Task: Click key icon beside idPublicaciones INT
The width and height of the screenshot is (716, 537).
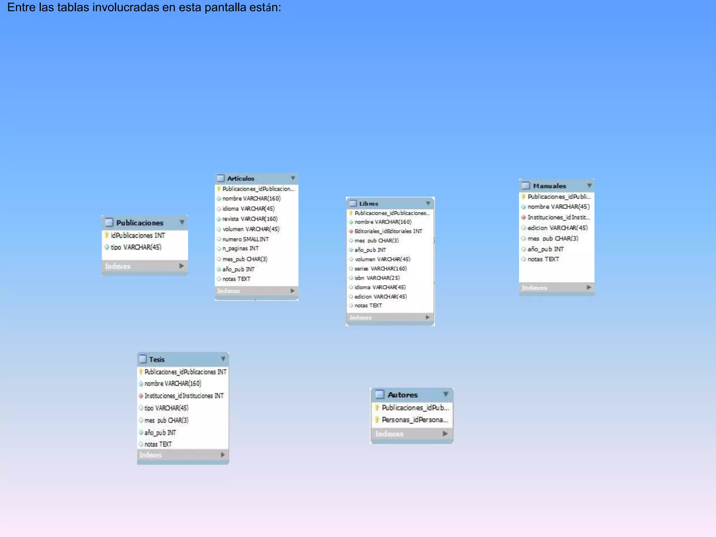Action: tap(107, 235)
